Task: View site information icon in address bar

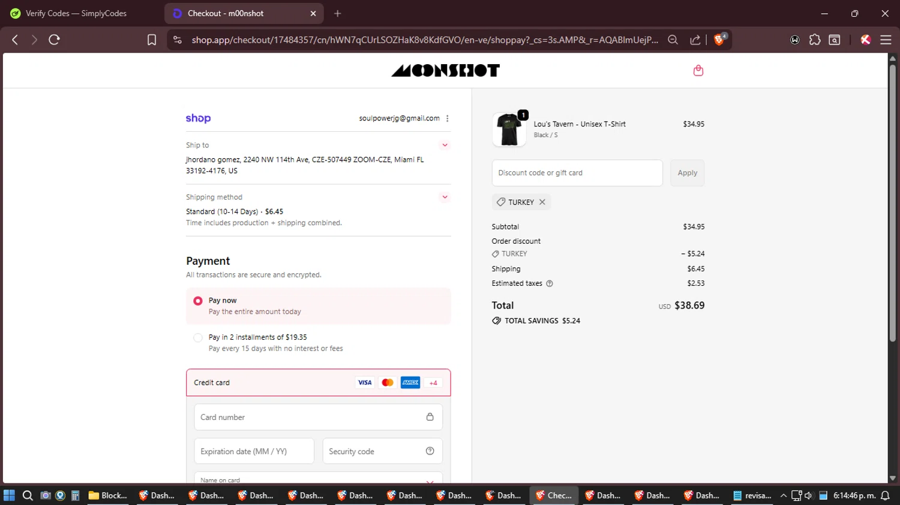Action: pos(177,40)
